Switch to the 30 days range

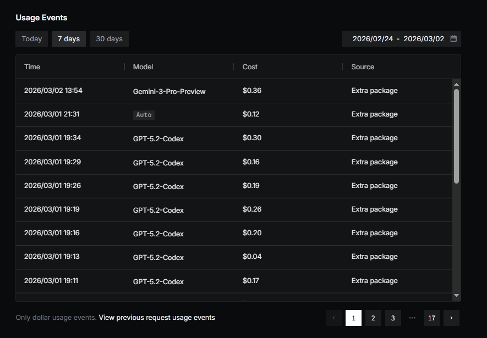(x=109, y=39)
